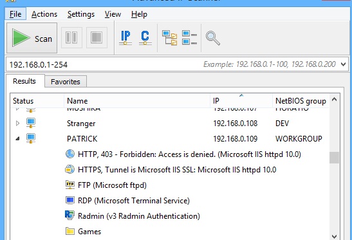This screenshot has width=352, height=240.
Task: Select the Stranger row name
Action: 81,124
